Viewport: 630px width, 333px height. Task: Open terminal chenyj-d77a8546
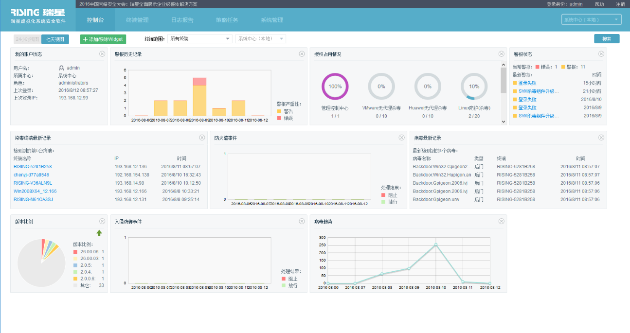pyautogui.click(x=31, y=175)
